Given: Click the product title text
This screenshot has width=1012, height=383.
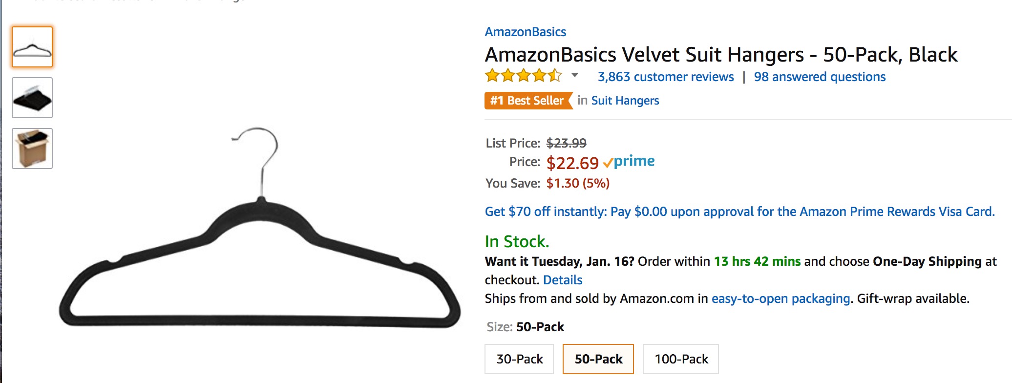Looking at the screenshot, I should click(720, 55).
